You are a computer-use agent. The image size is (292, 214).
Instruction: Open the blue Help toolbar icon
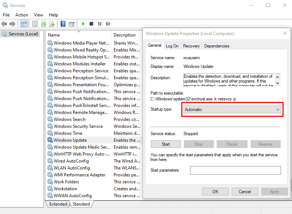pyautogui.click(x=63, y=24)
